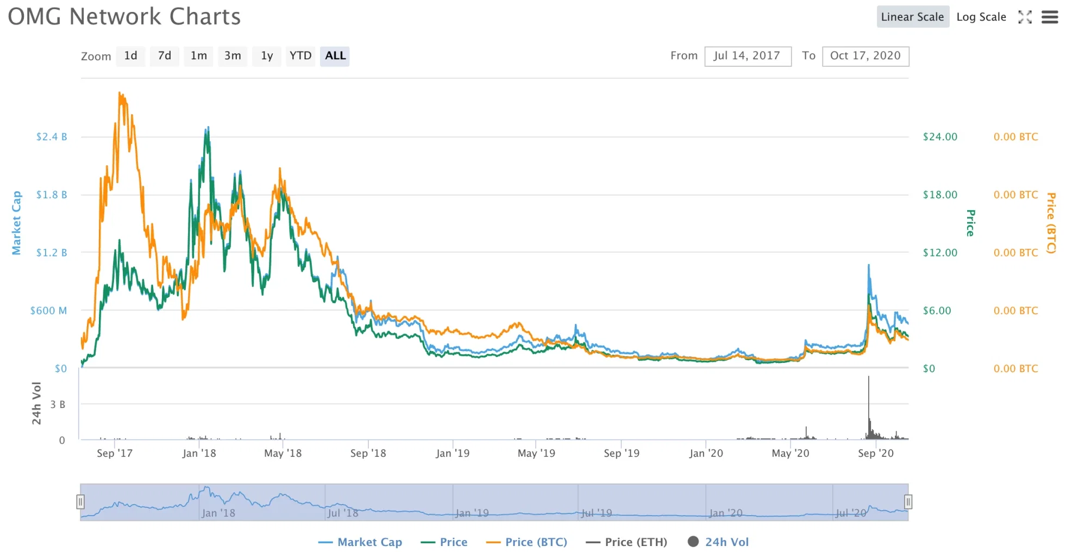The width and height of the screenshot is (1066, 552).
Task: Edit the To date field Oct 17, 2020
Action: pos(866,56)
